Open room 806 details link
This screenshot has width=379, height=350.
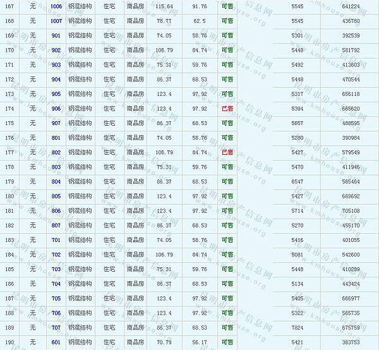(56, 211)
